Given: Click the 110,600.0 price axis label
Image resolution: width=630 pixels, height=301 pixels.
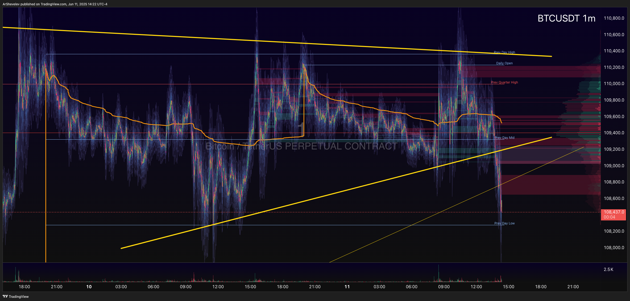Looking at the screenshot, I should click(x=614, y=35).
